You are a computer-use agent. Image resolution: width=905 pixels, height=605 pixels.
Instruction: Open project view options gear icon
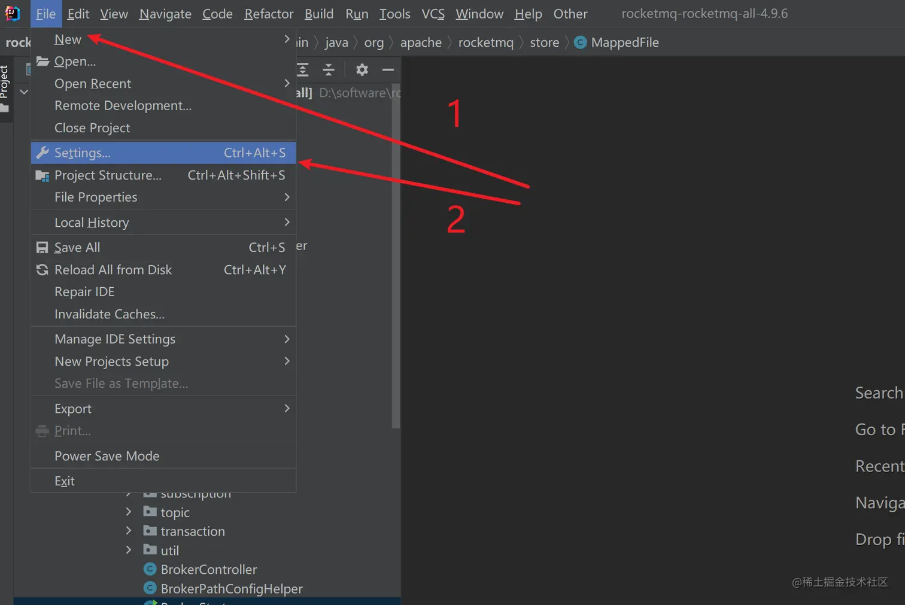362,69
